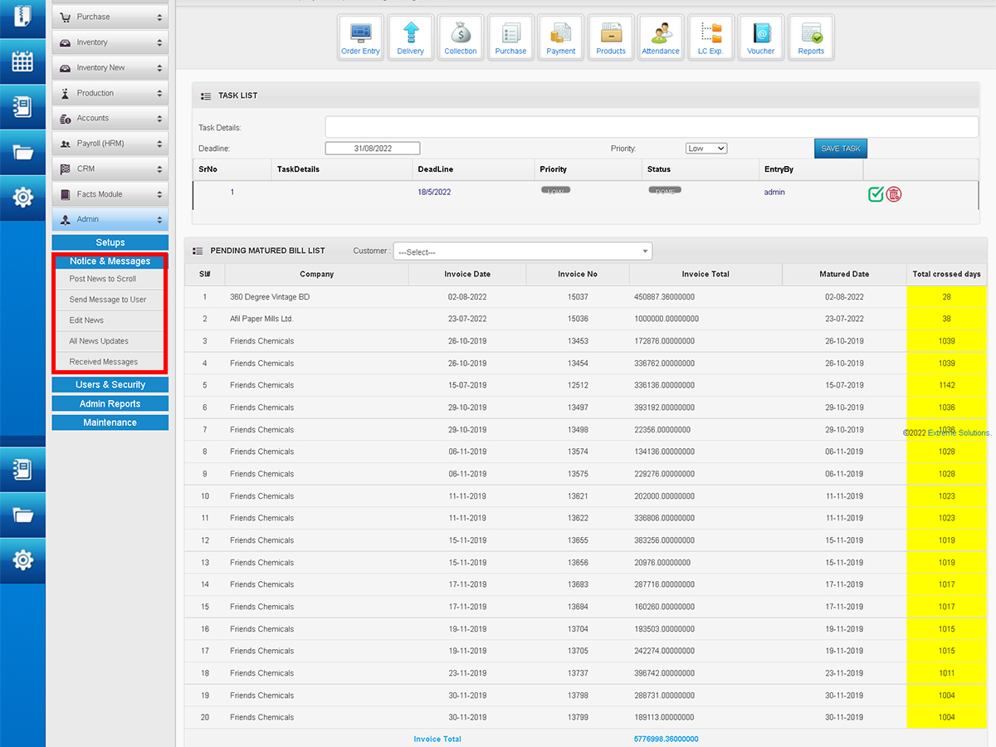Open the Customer select dropdown

coord(523,251)
